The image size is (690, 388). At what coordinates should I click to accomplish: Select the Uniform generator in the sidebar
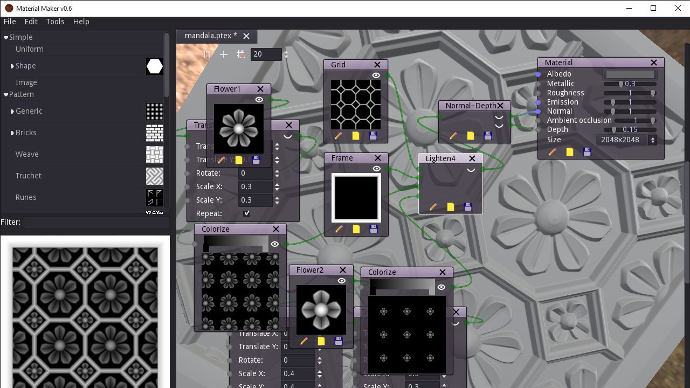coord(29,49)
